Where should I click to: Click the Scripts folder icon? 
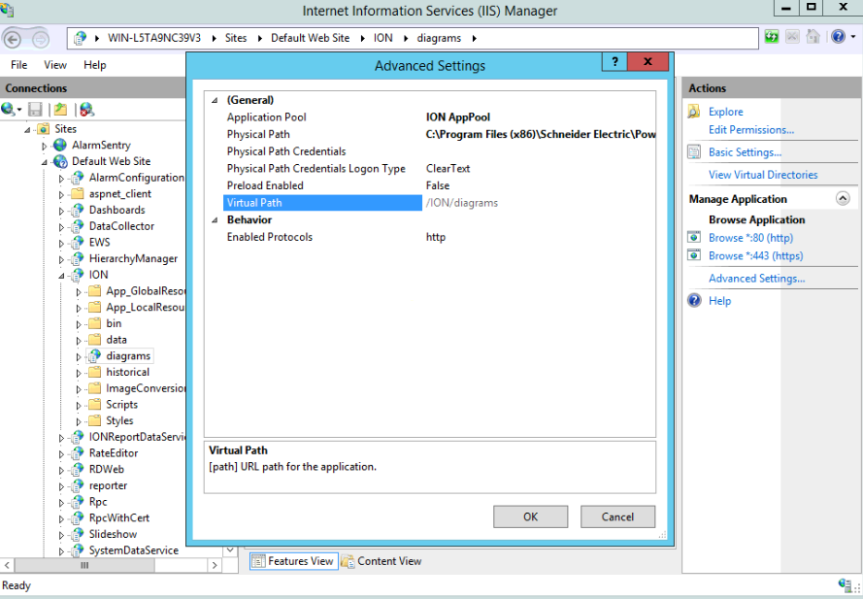[x=95, y=405]
